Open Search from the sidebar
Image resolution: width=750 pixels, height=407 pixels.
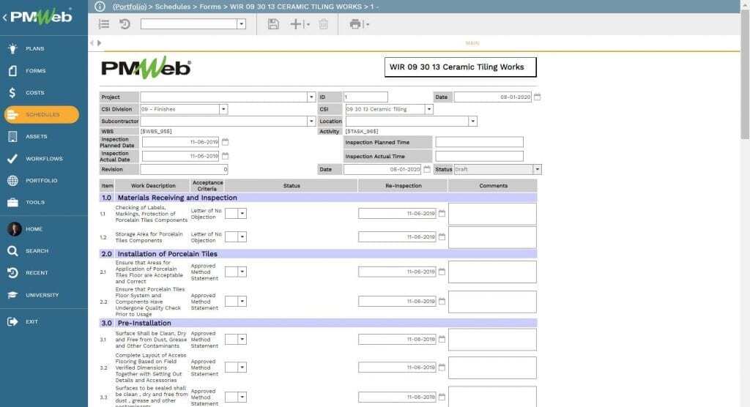[37, 250]
